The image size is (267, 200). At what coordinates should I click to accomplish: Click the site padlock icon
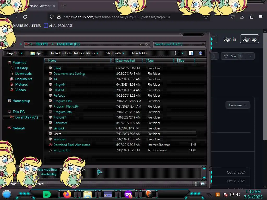pos(59,17)
